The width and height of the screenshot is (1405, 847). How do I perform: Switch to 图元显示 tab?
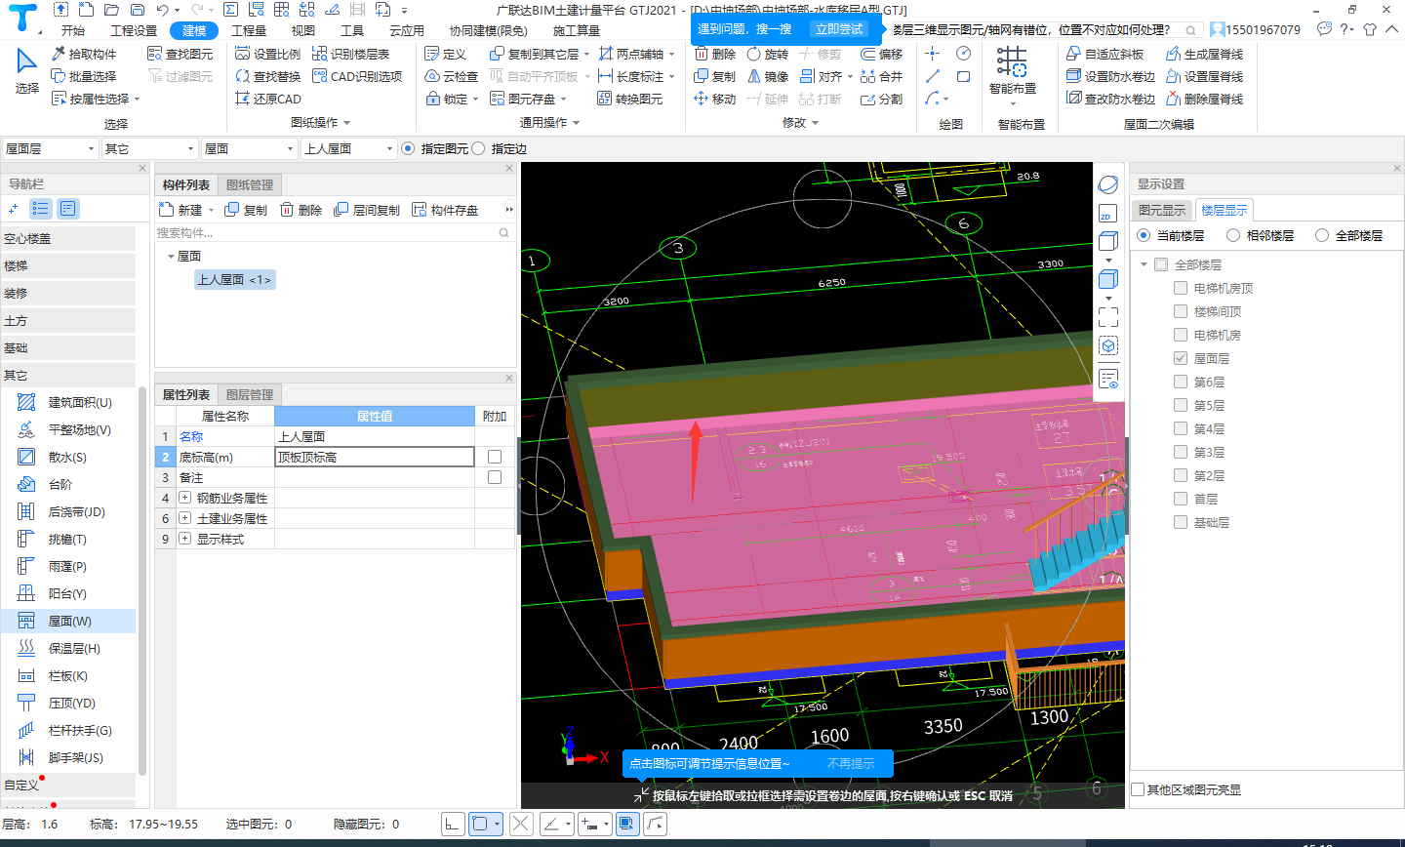coord(1162,210)
